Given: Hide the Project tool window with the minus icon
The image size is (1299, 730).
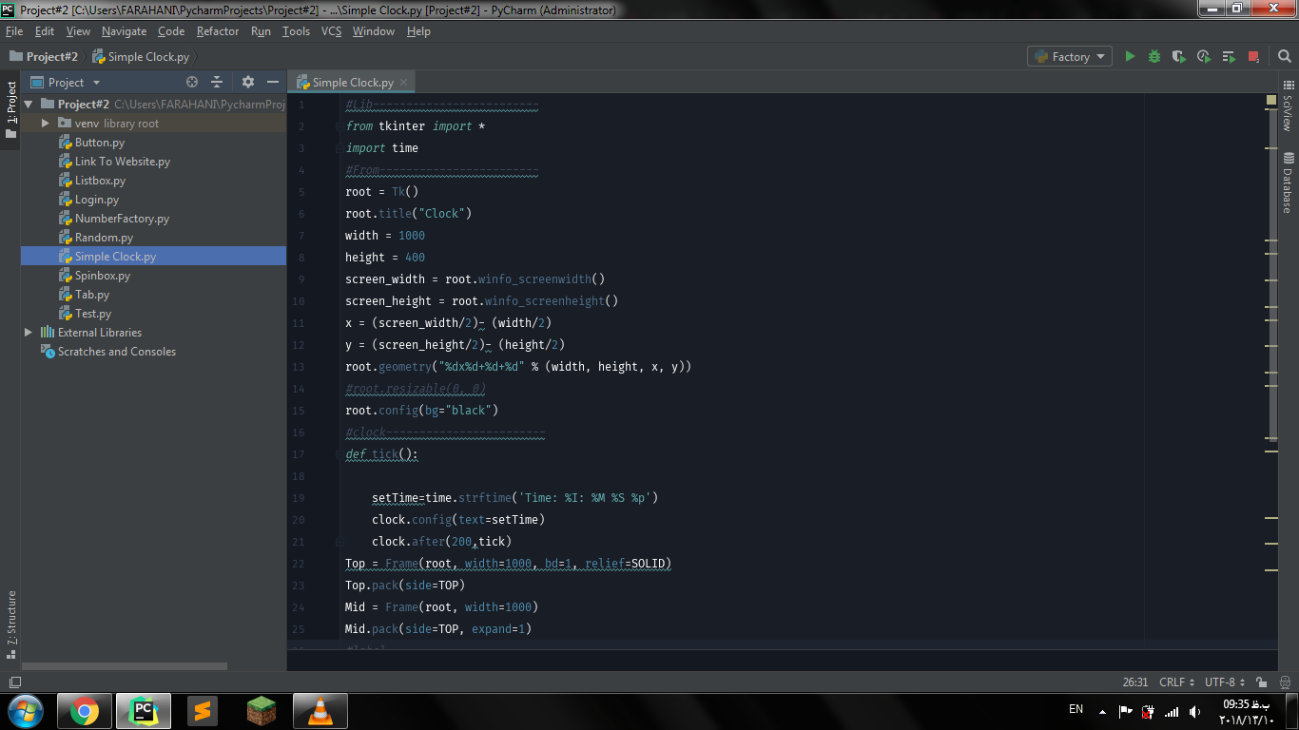Looking at the screenshot, I should (x=273, y=83).
